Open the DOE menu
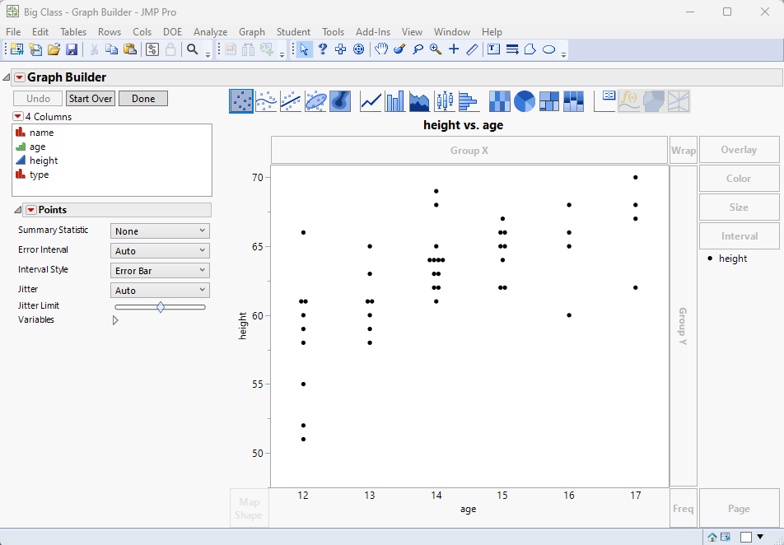This screenshot has height=545, width=784. click(x=172, y=32)
